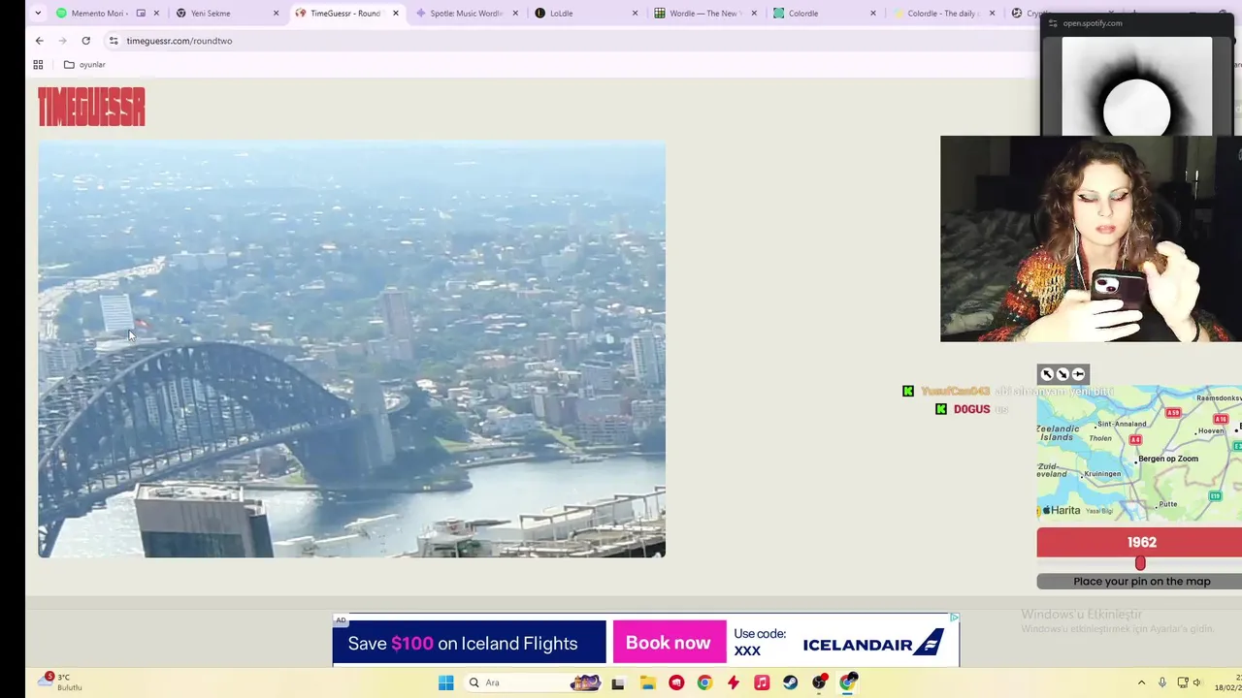The image size is (1242, 698).
Task: Click the browser forward arrow
Action: [x=62, y=41]
